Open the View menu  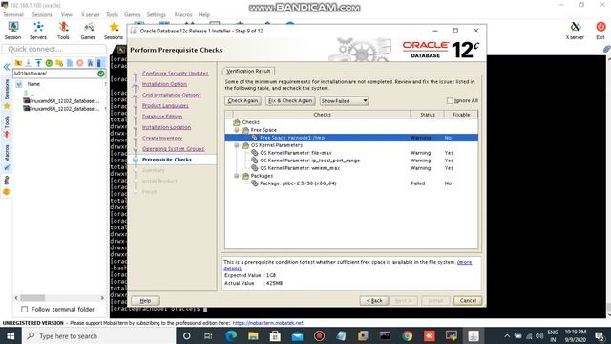click(x=67, y=14)
